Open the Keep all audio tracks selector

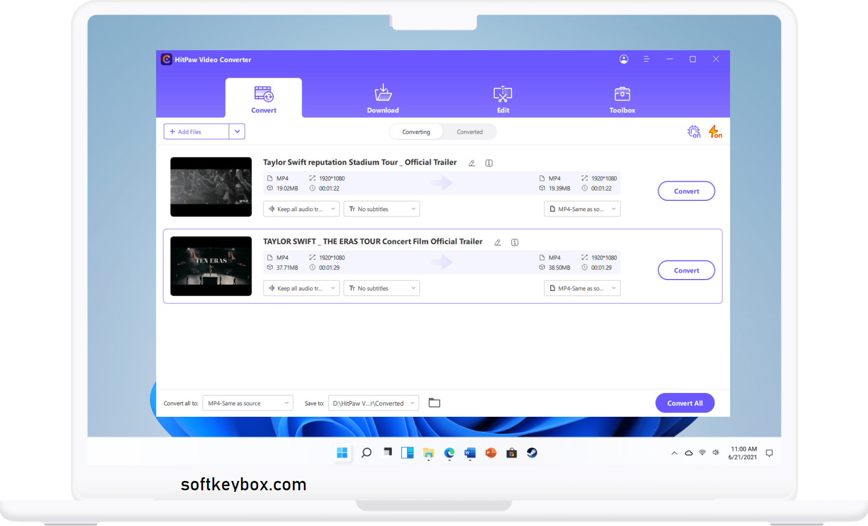301,209
